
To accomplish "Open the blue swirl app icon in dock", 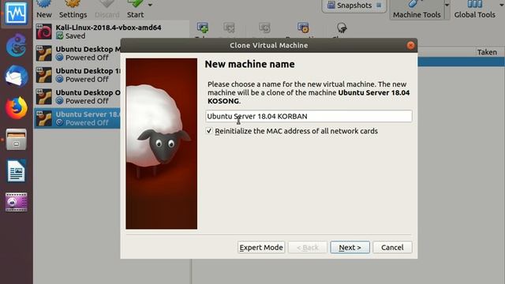I will [16, 45].
